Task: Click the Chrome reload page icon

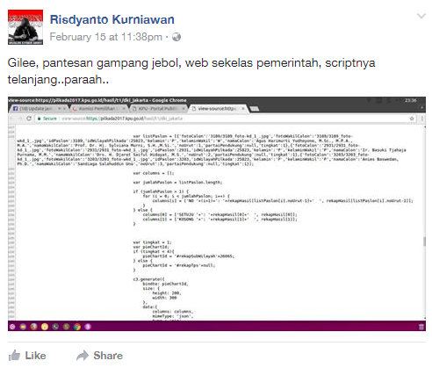Action: pyautogui.click(x=29, y=119)
